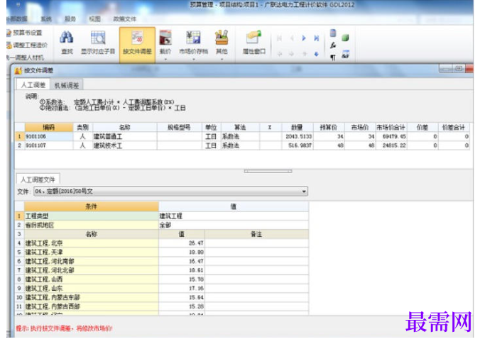Screen dimensions: 485x344
Task: Sort by the 编码 column header
Action: [x=49, y=128]
